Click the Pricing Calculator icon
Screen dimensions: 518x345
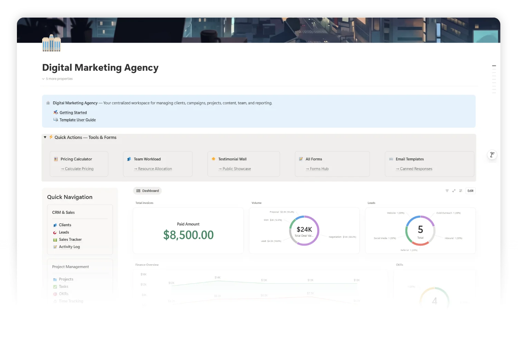[x=56, y=159]
